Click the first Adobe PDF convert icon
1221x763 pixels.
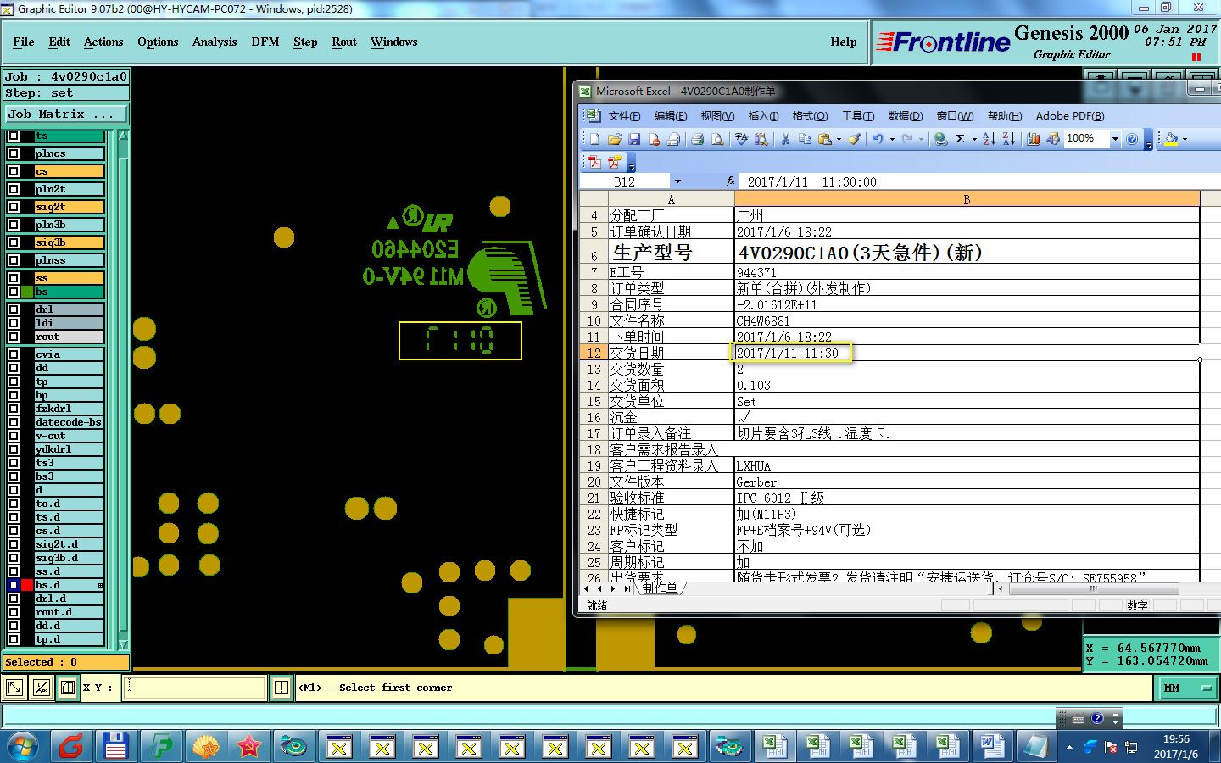click(x=595, y=162)
